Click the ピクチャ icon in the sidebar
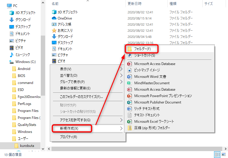Image resolution: width=228 pixels, height=158 pixels. click(12, 41)
